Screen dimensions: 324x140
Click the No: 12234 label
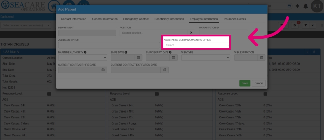coord(9,88)
